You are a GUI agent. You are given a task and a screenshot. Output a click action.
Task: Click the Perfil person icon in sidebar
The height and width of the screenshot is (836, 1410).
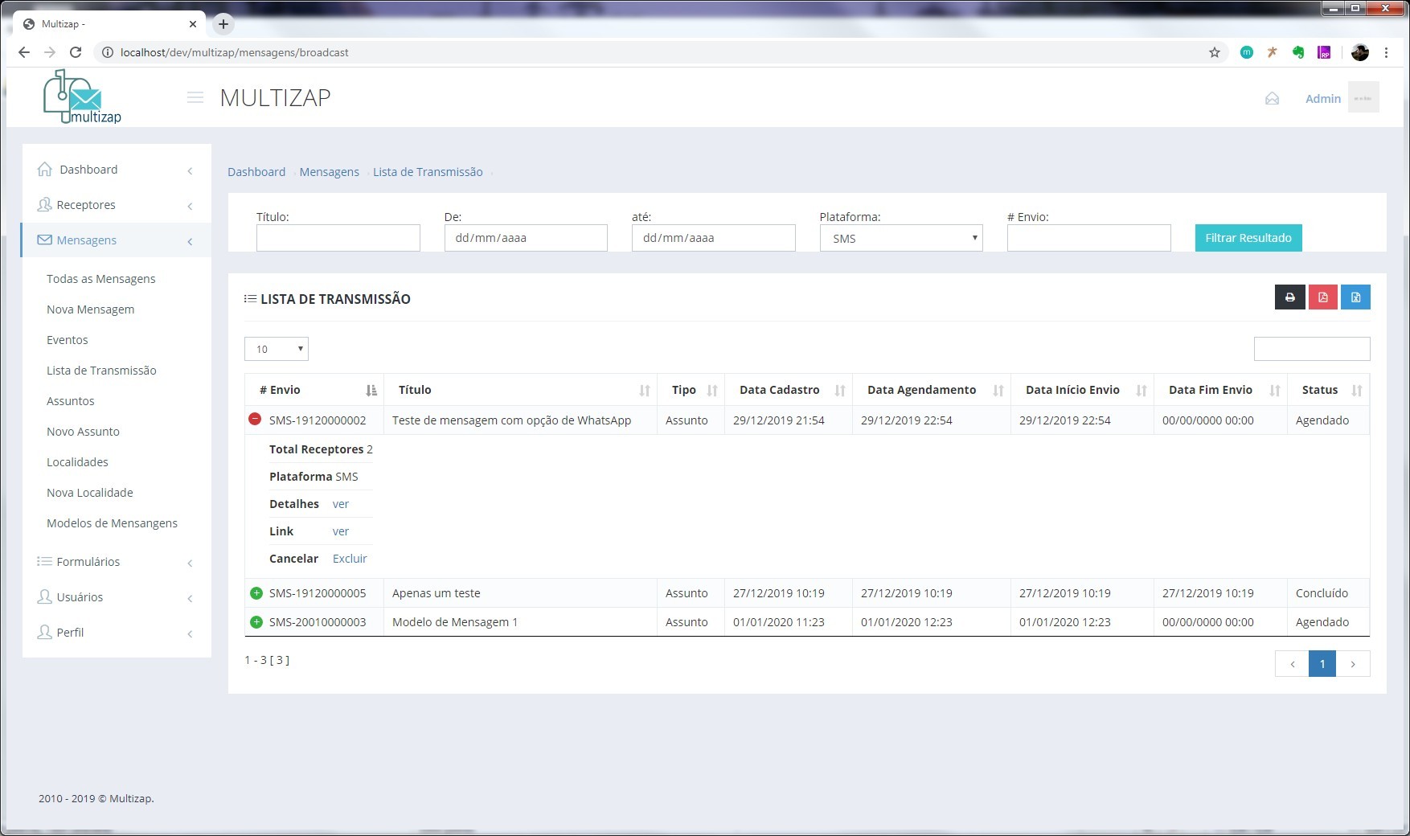pyautogui.click(x=45, y=633)
